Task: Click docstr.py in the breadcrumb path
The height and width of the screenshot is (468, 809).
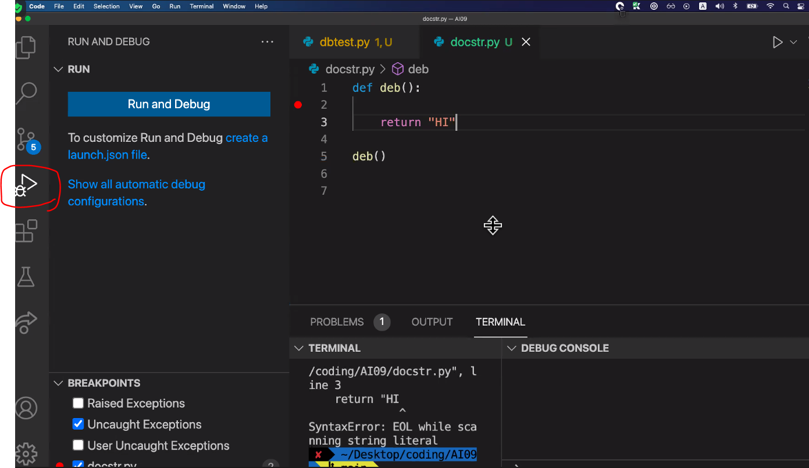Action: [x=350, y=69]
